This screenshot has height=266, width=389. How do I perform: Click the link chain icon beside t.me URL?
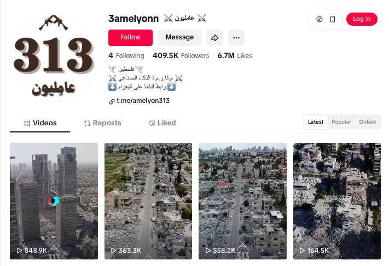coord(112,101)
